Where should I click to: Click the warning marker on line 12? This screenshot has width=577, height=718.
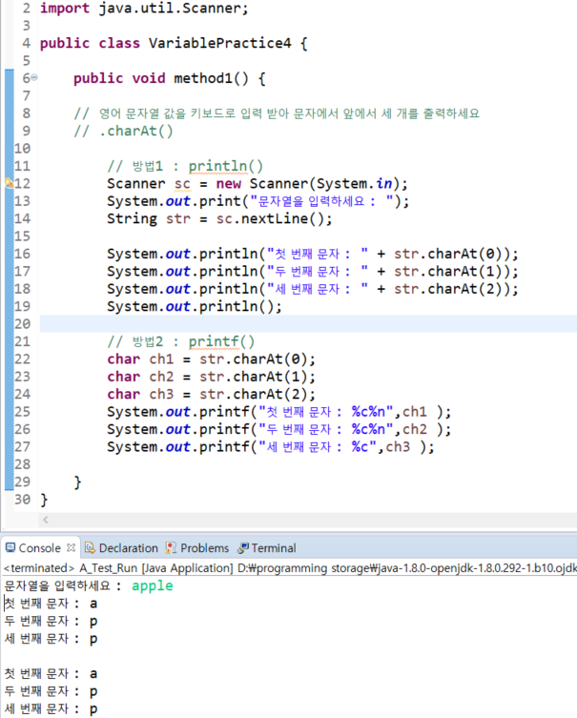10,184
